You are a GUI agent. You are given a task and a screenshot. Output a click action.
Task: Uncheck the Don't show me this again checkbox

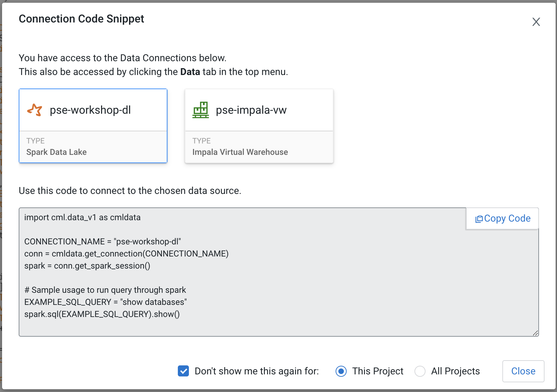[x=183, y=371]
